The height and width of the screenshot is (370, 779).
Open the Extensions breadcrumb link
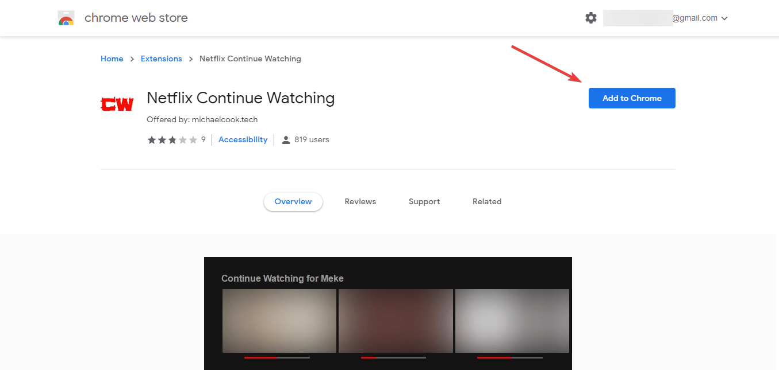162,59
